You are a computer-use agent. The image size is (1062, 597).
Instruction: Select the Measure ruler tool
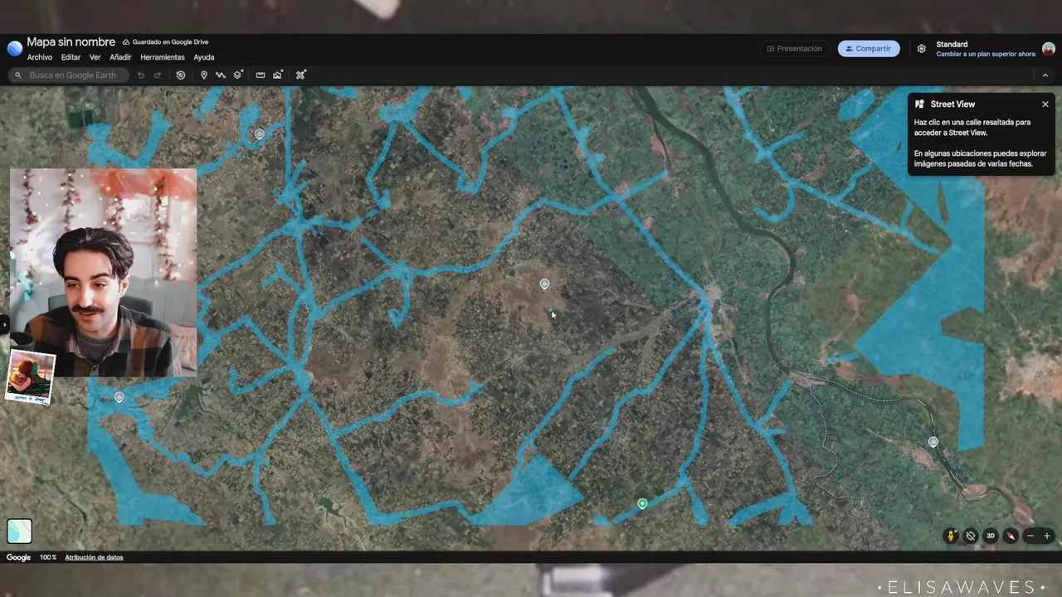click(261, 75)
